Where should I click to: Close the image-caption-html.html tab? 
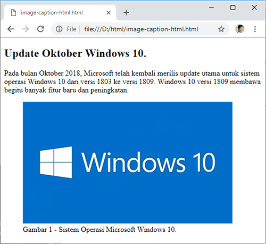(109, 13)
